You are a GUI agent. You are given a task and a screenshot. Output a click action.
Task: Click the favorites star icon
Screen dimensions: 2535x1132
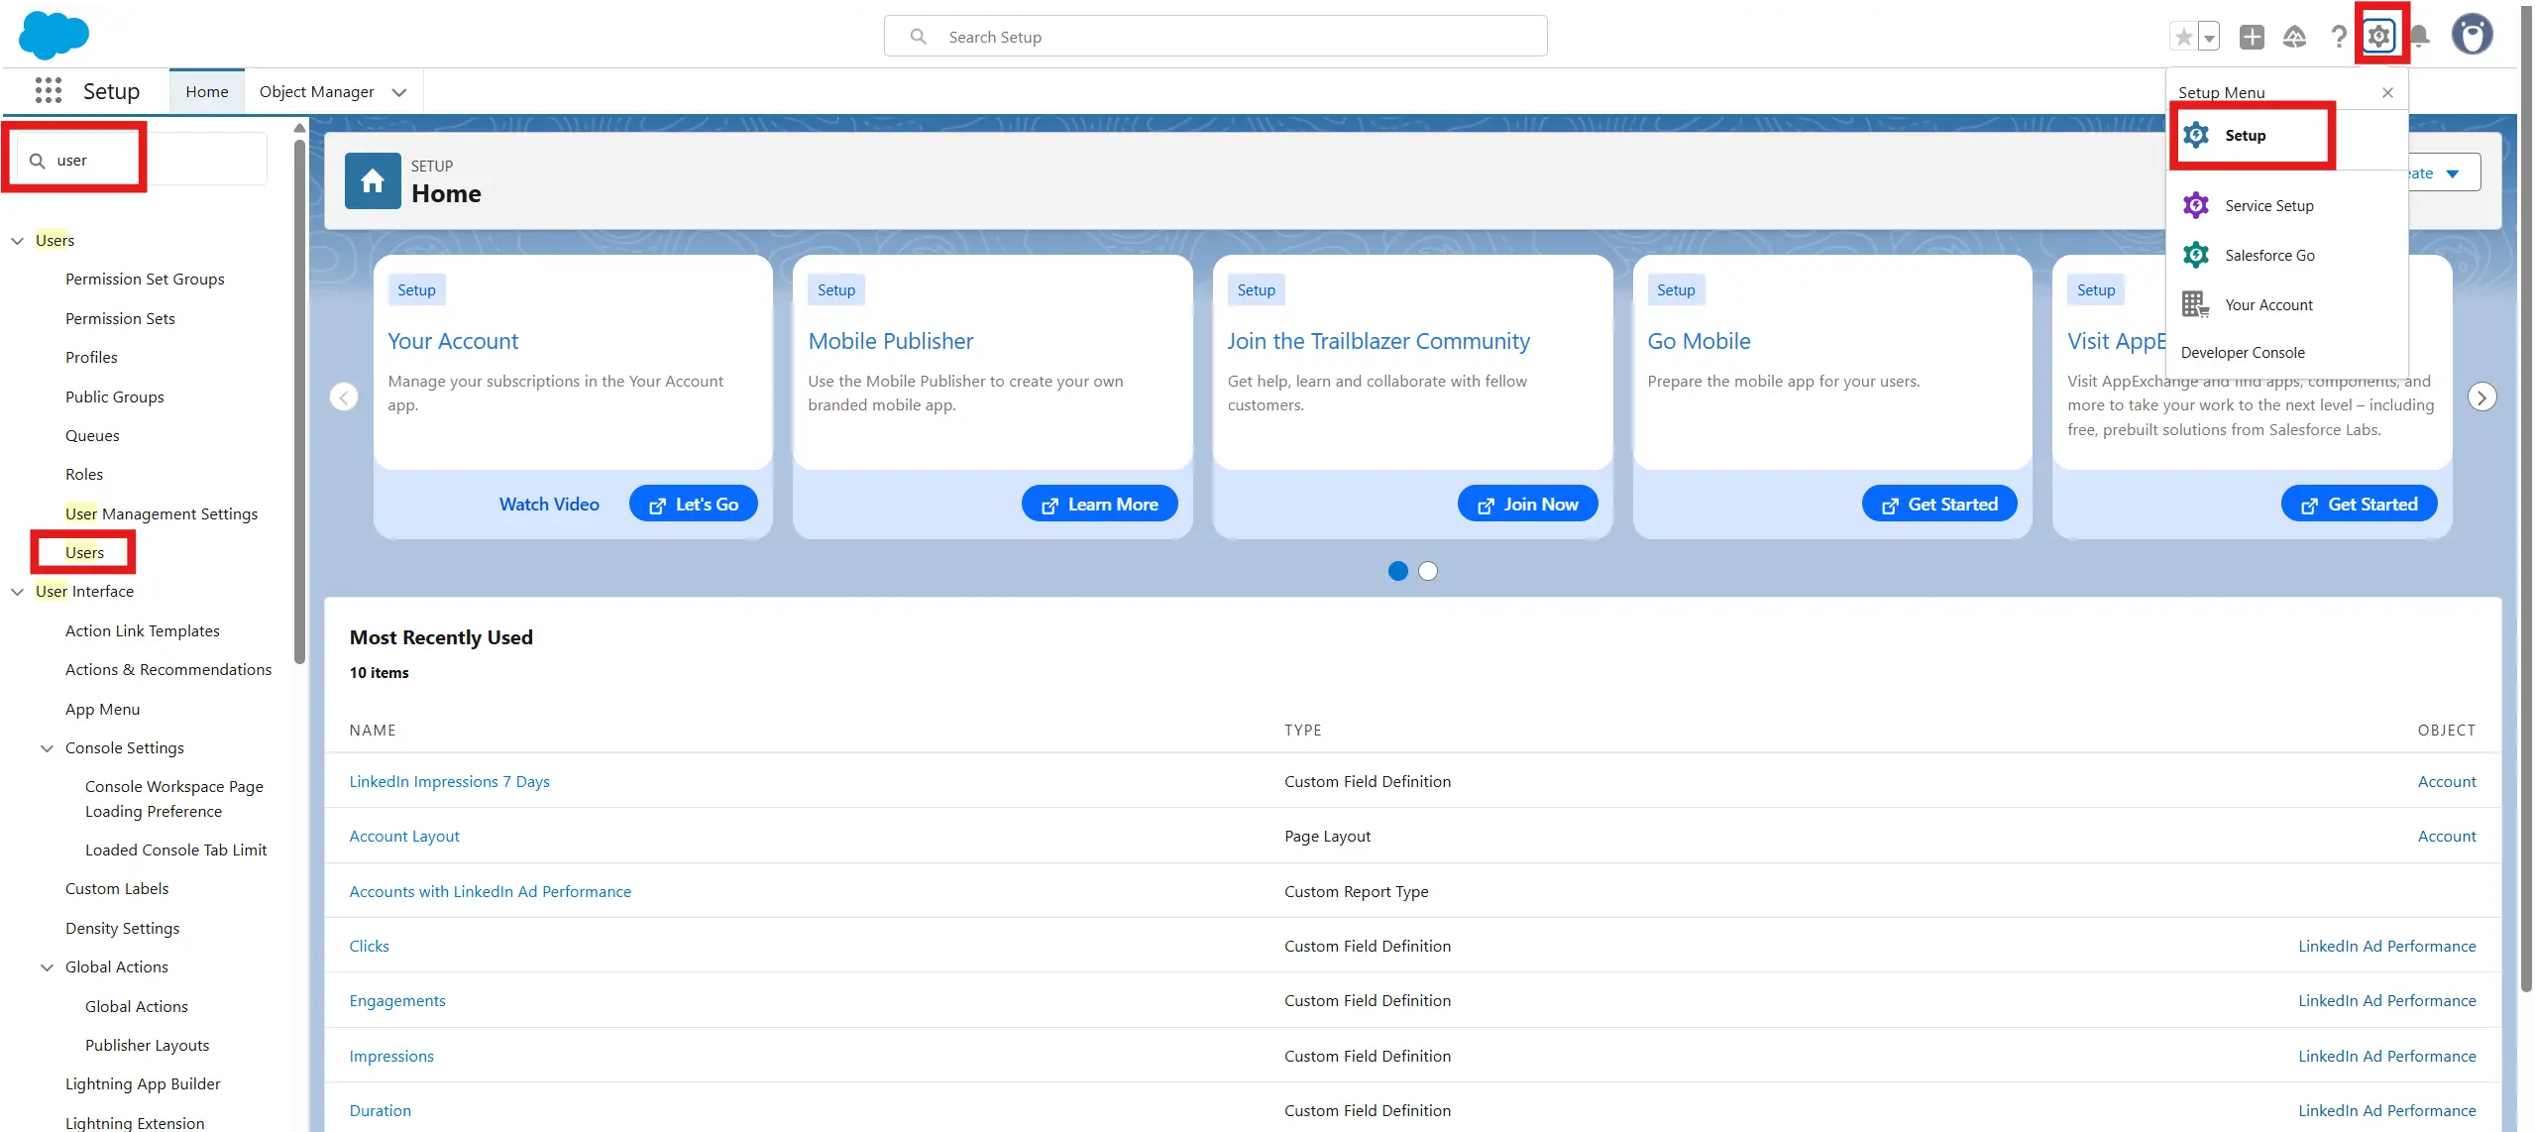coord(2183,37)
